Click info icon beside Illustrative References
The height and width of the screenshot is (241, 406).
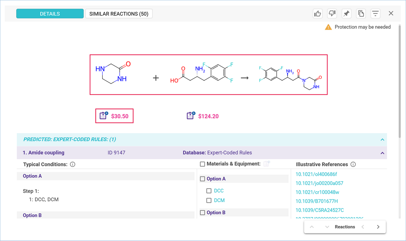coord(353,164)
